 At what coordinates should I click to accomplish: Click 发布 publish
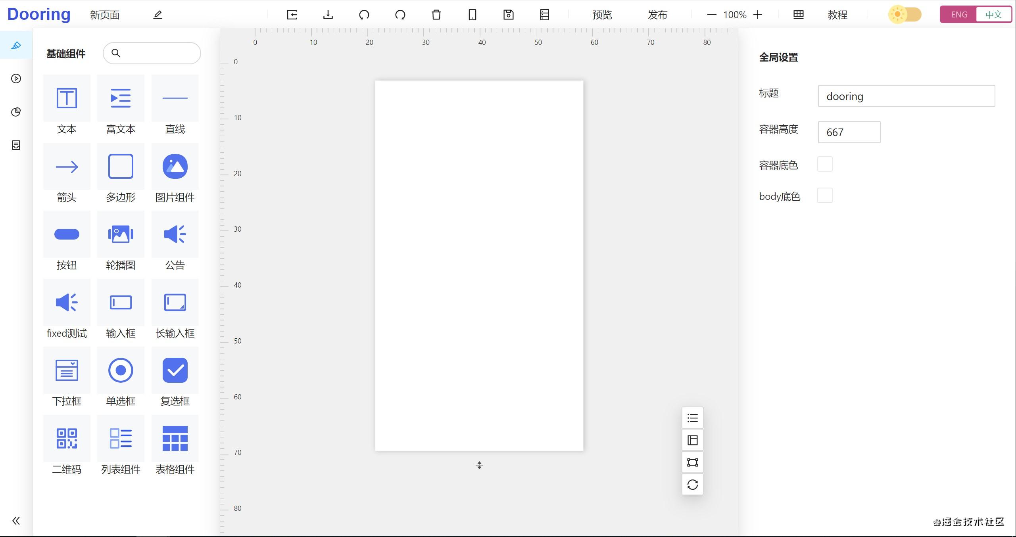tap(657, 15)
